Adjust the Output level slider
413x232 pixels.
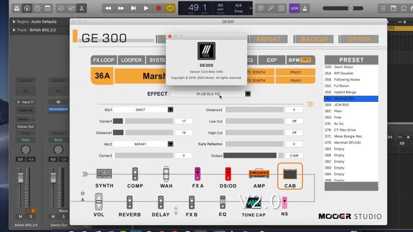coord(254,155)
